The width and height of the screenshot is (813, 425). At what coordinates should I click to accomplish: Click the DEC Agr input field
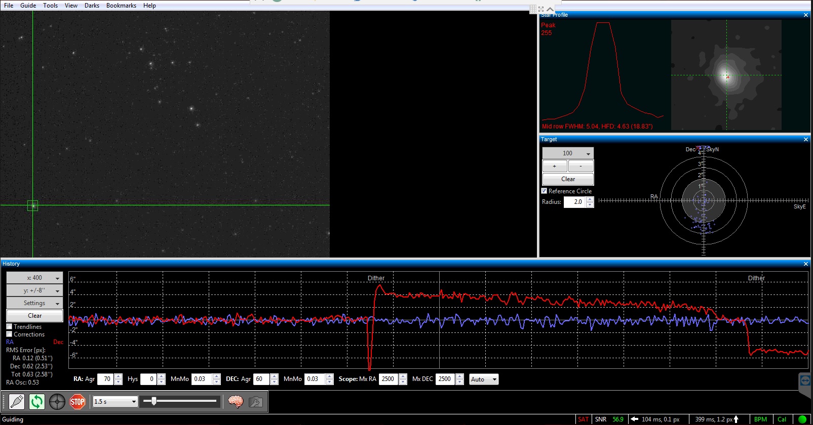(262, 379)
